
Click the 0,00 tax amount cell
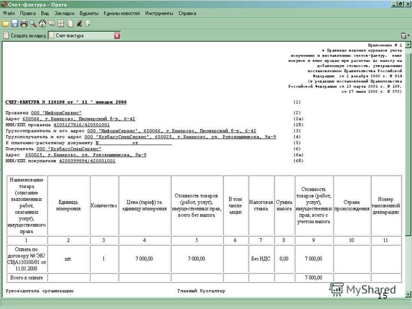pyautogui.click(x=284, y=259)
